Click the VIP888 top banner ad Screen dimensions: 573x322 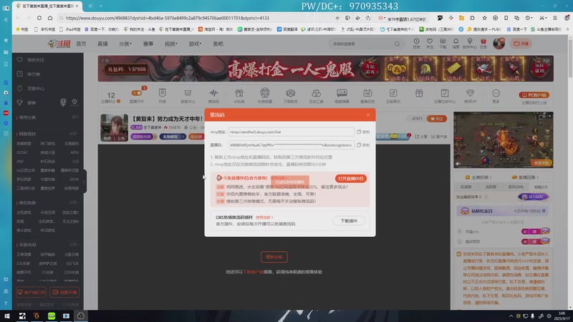(325, 69)
